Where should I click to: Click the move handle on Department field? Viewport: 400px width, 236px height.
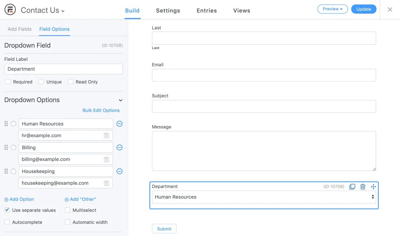point(373,187)
